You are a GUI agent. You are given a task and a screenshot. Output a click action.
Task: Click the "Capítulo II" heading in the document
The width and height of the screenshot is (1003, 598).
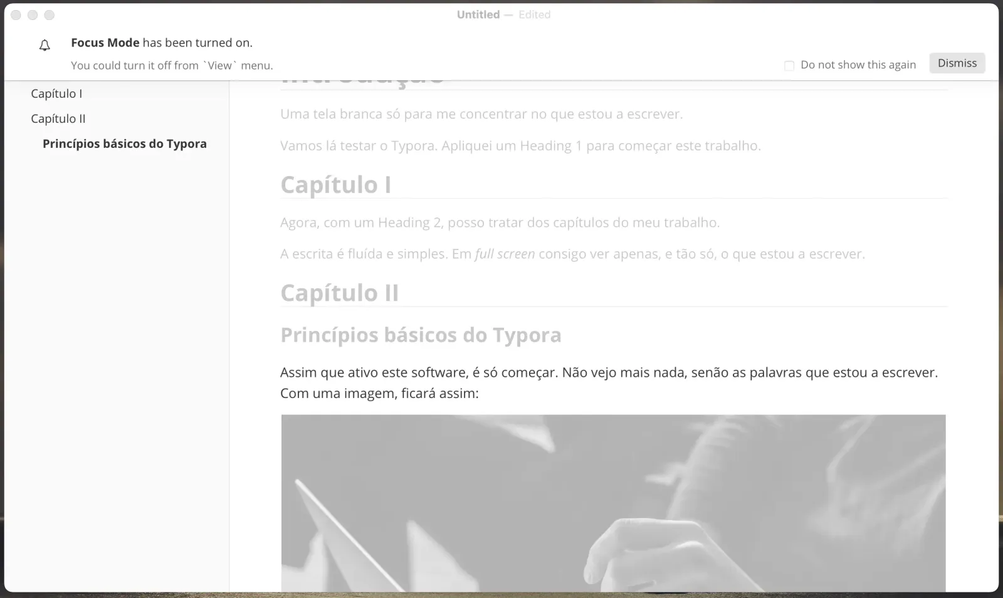pyautogui.click(x=339, y=292)
